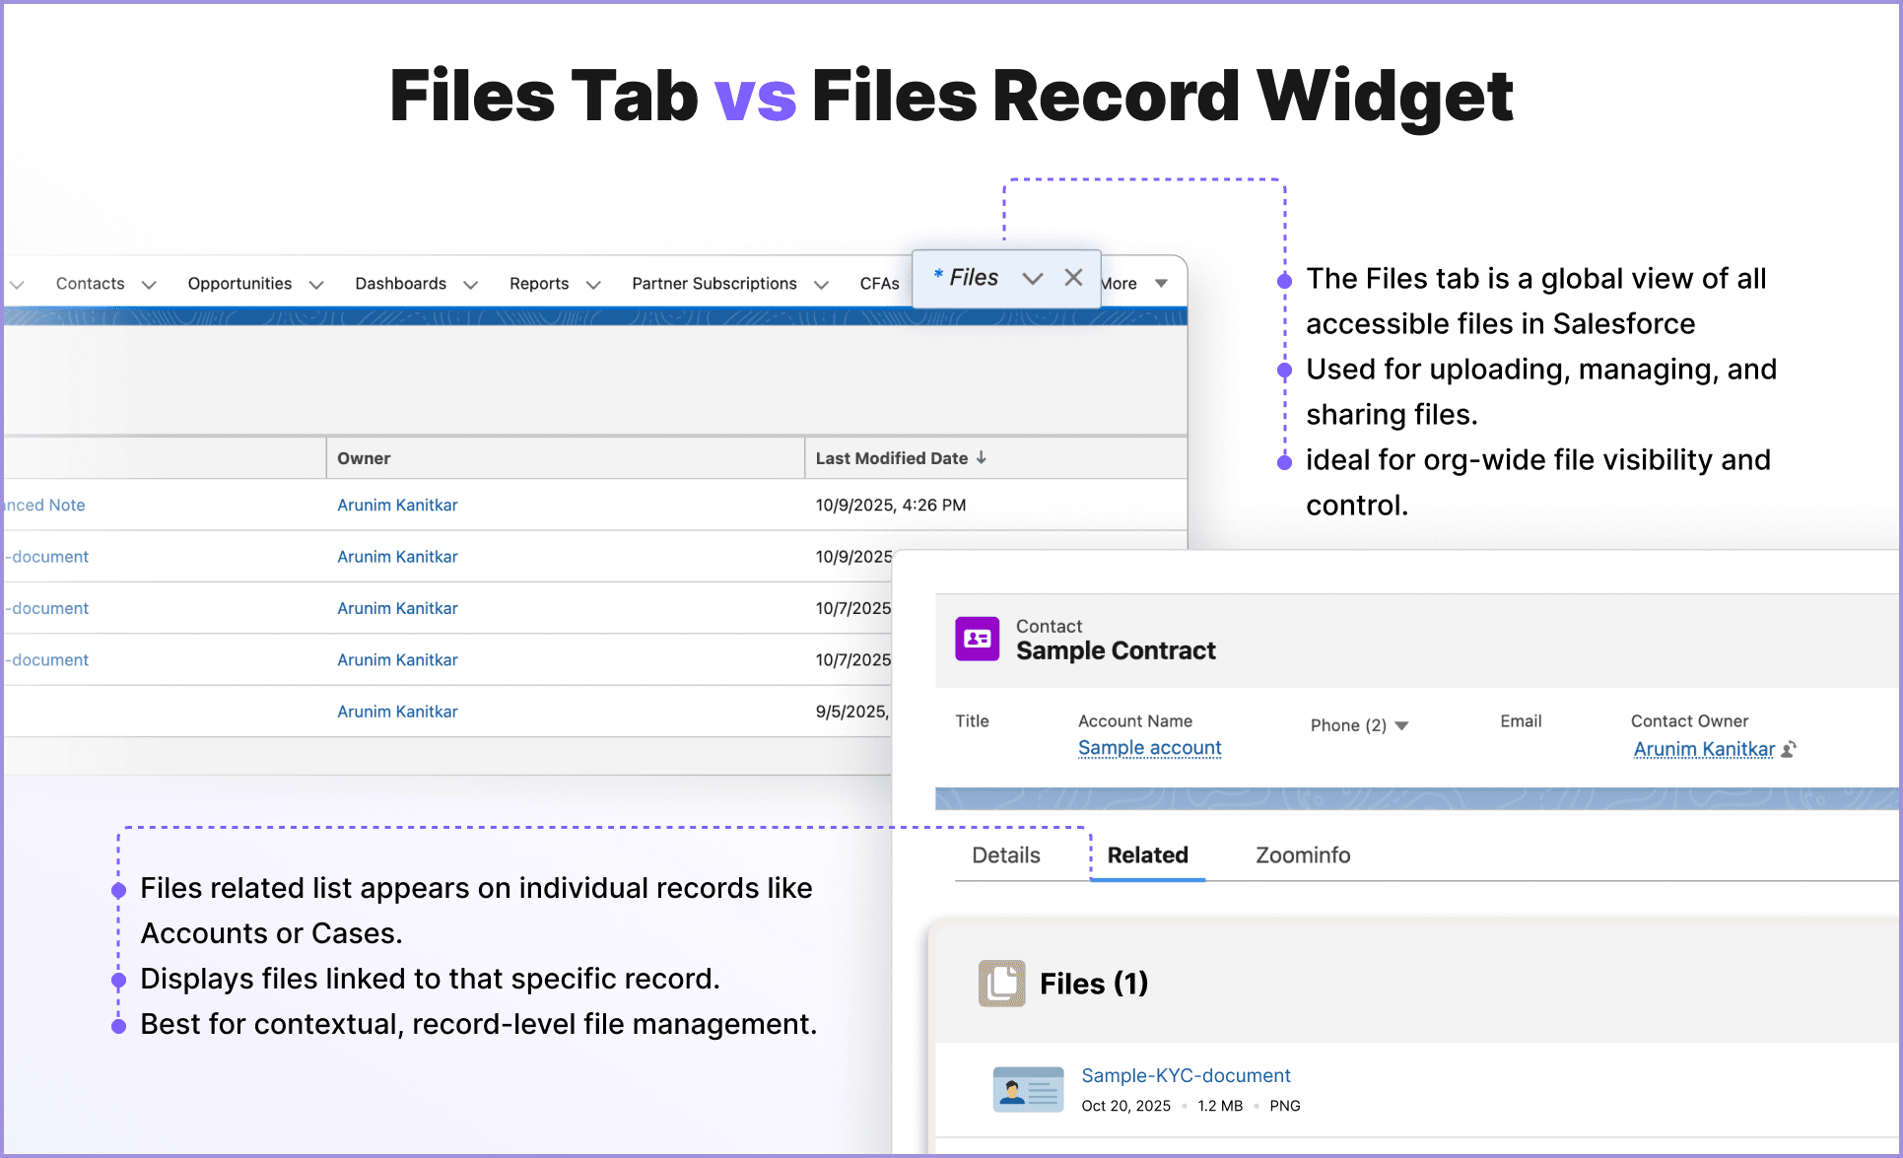Viewport: 1903px width, 1158px height.
Task: Switch to the Details tab
Action: click(x=1005, y=854)
